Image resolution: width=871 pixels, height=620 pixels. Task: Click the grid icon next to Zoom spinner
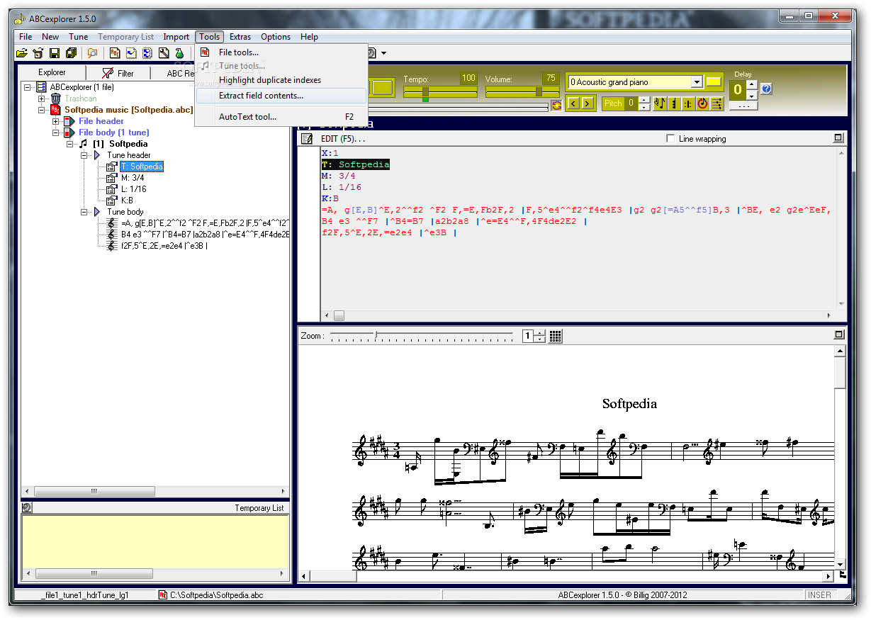(556, 336)
